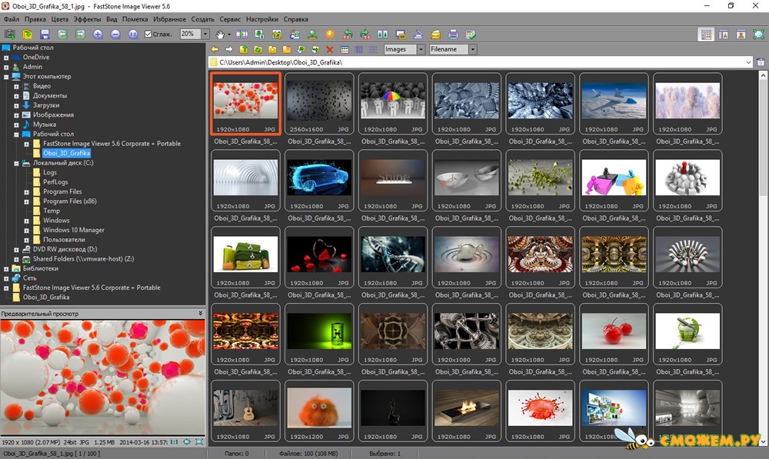Click the Zoom In plus icon
The height and width of the screenshot is (459, 769).
(98, 35)
